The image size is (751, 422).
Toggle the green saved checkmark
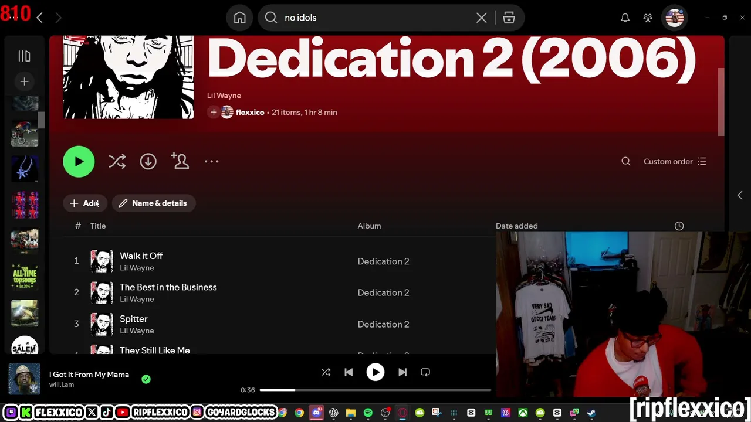146,379
